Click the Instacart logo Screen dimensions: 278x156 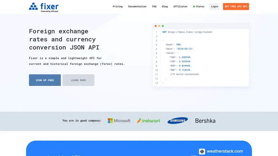click(148, 120)
